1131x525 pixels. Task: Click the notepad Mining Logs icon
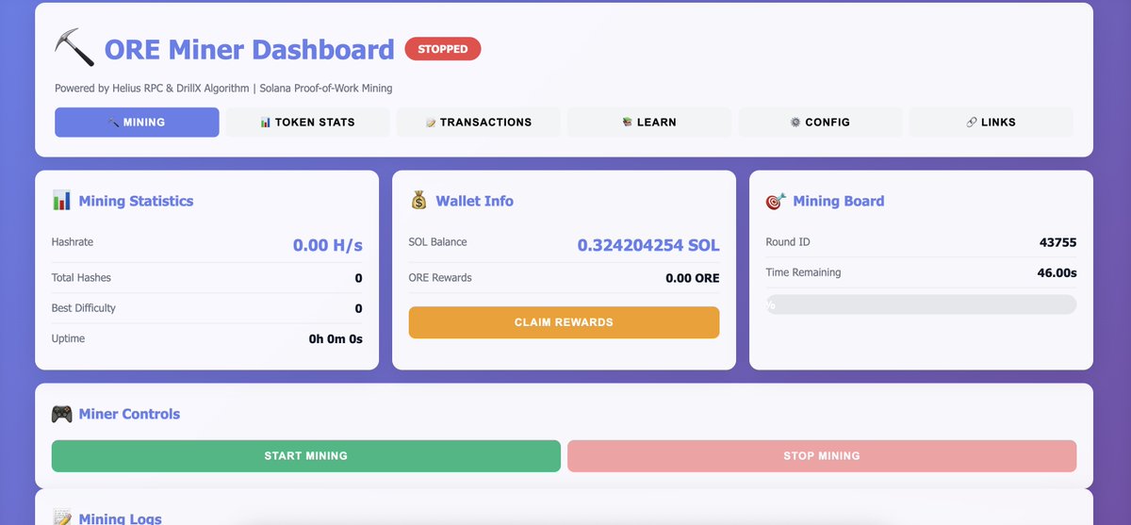pos(61,517)
